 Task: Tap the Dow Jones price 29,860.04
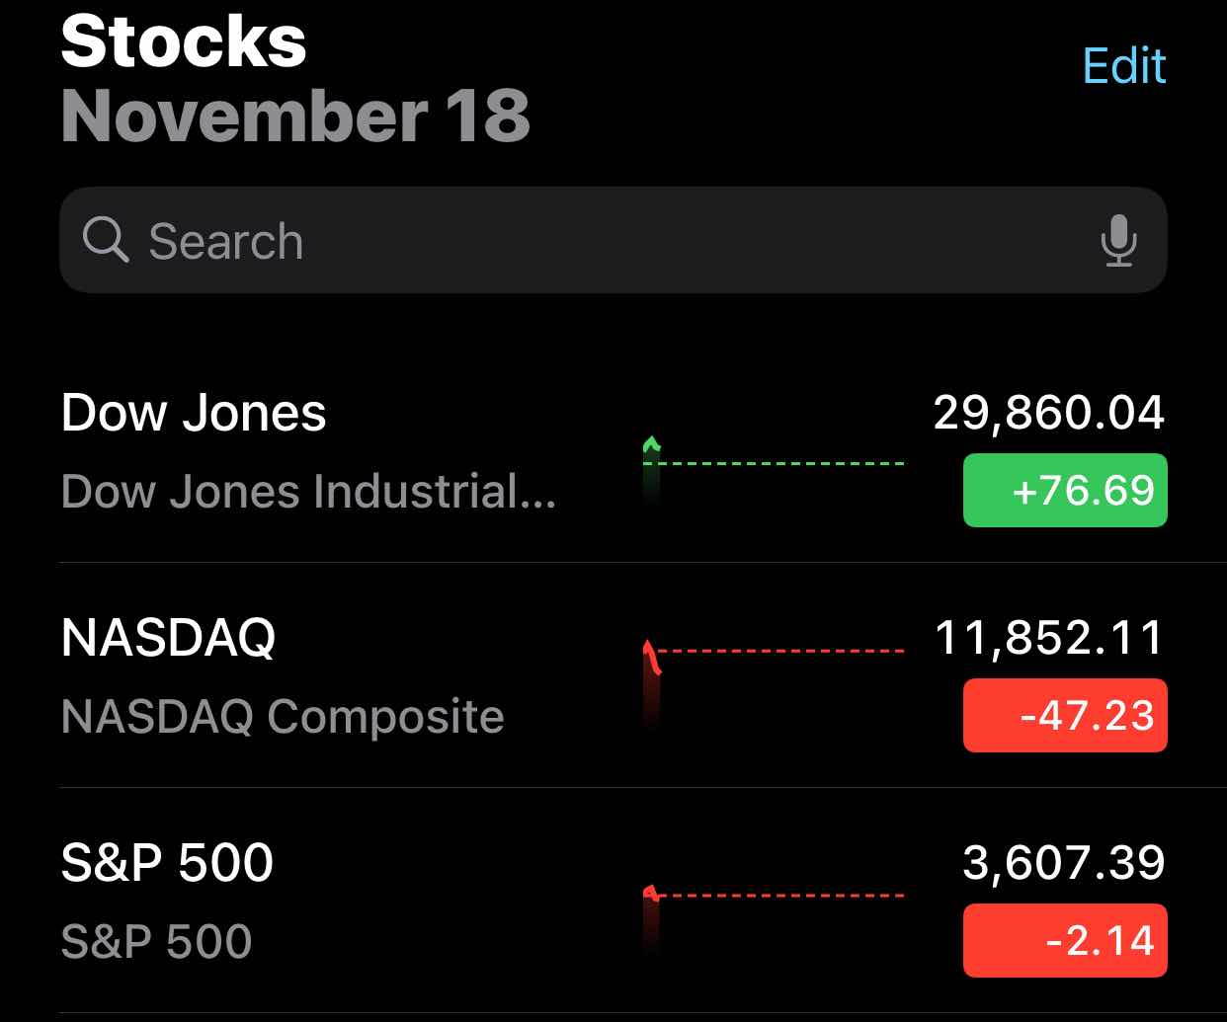1049,413
